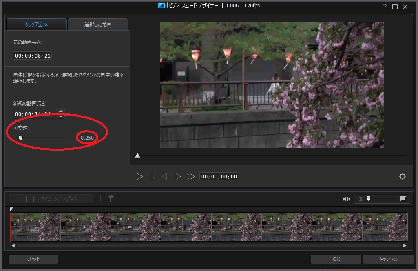Click the original length 00;00;08;21 value
Screen dimensions: 418x271
click(32, 56)
